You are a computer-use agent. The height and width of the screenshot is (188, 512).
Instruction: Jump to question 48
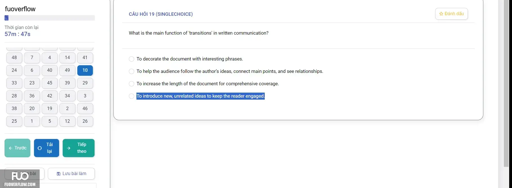pos(14,58)
